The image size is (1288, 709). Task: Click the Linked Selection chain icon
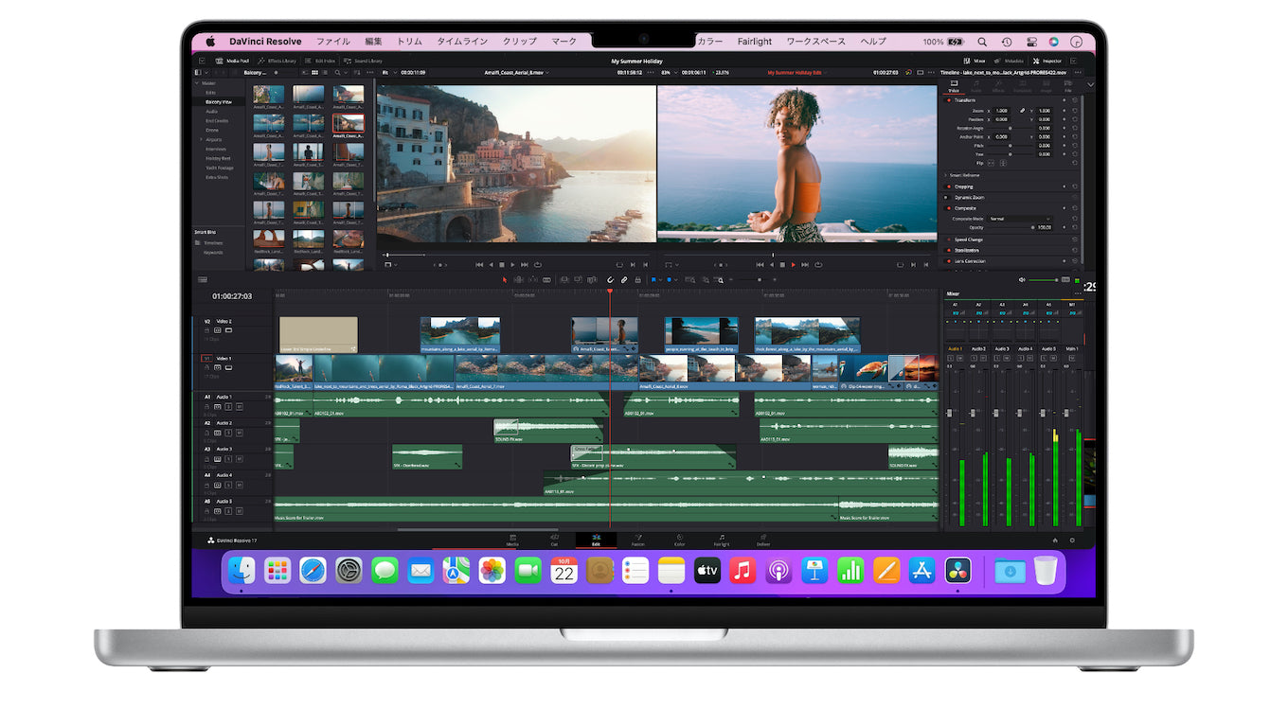point(625,280)
